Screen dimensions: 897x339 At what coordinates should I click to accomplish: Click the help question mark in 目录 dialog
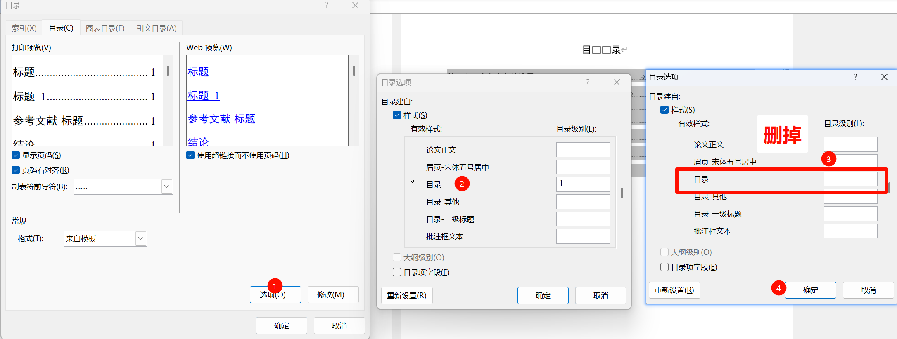326,5
